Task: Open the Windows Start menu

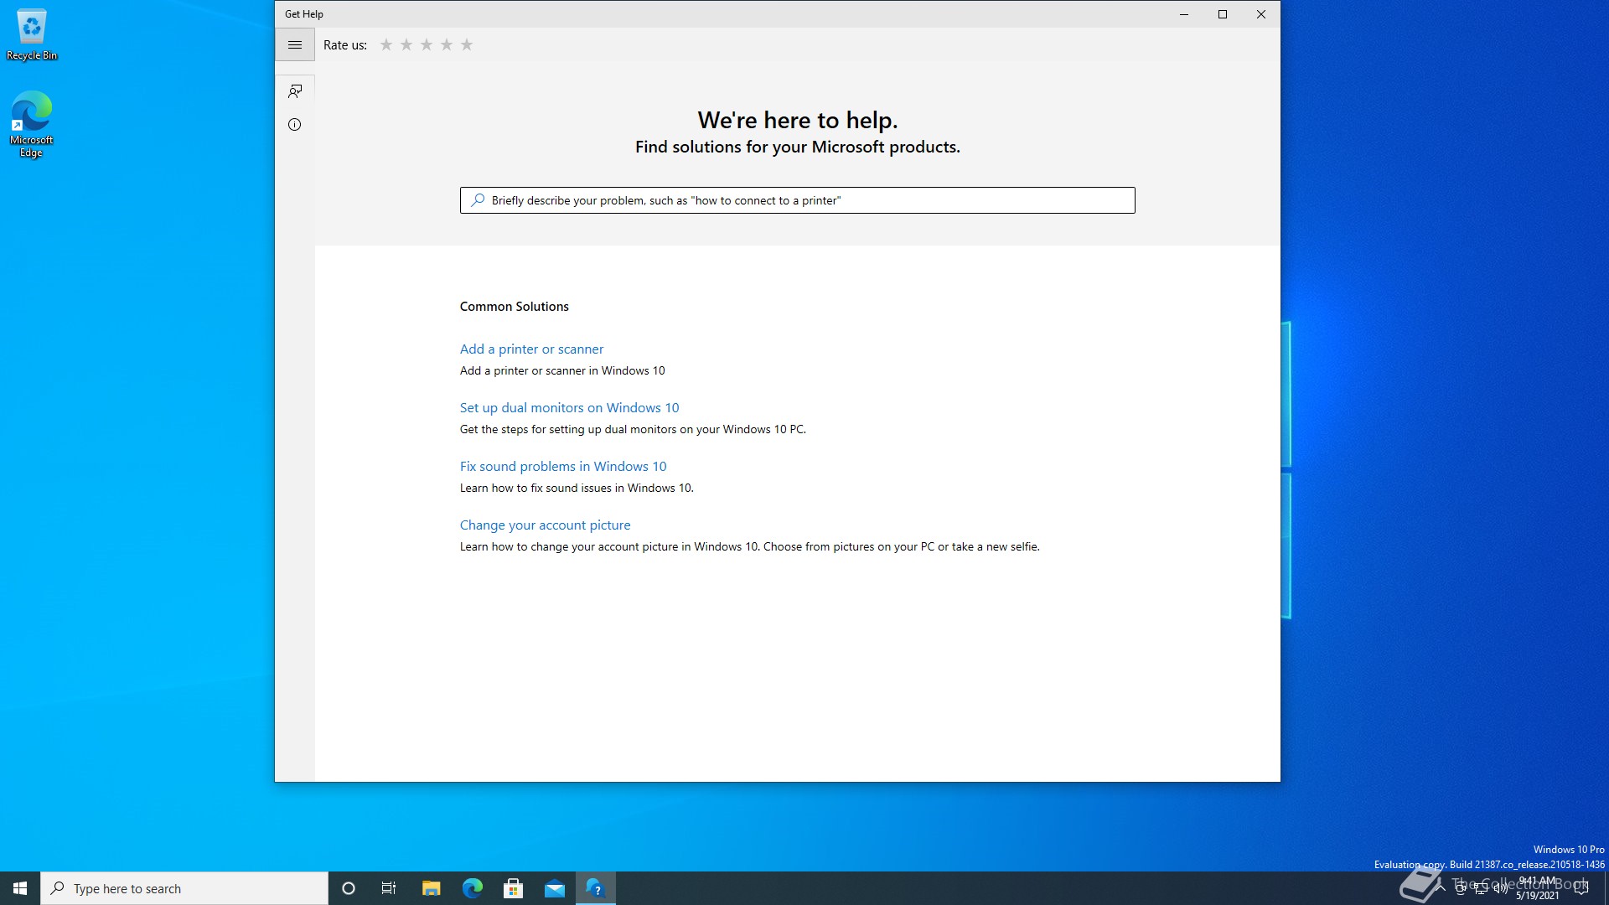Action: pyautogui.click(x=20, y=888)
